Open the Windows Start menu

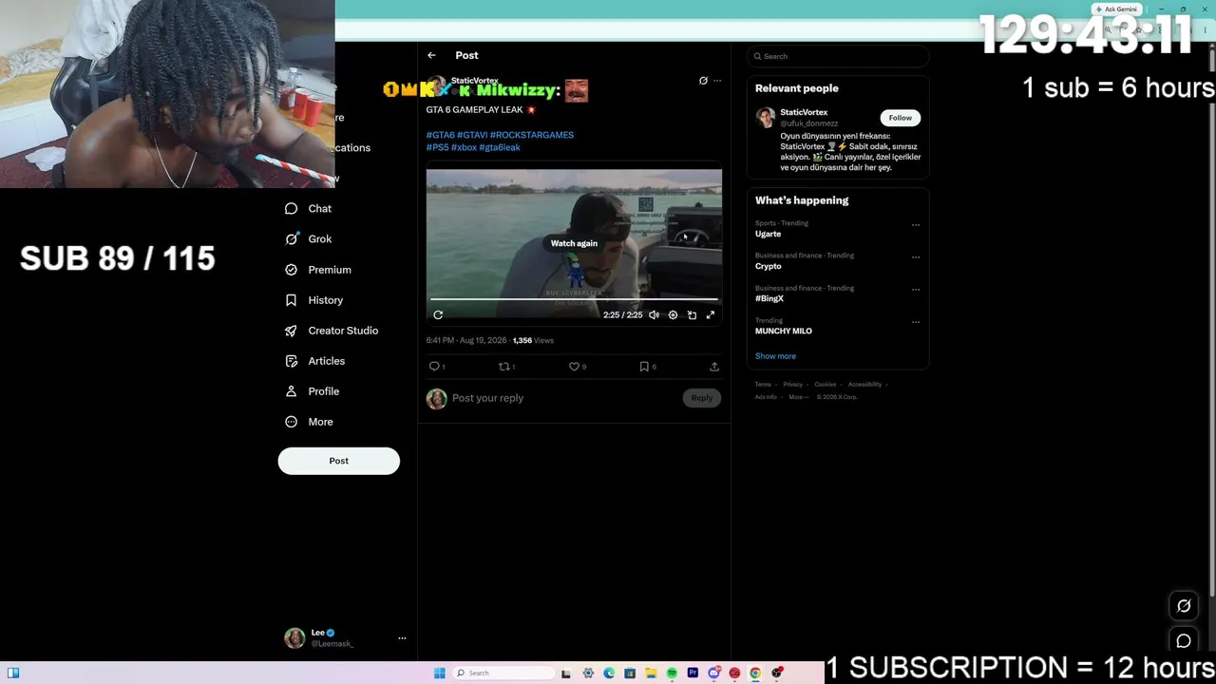coord(439,674)
